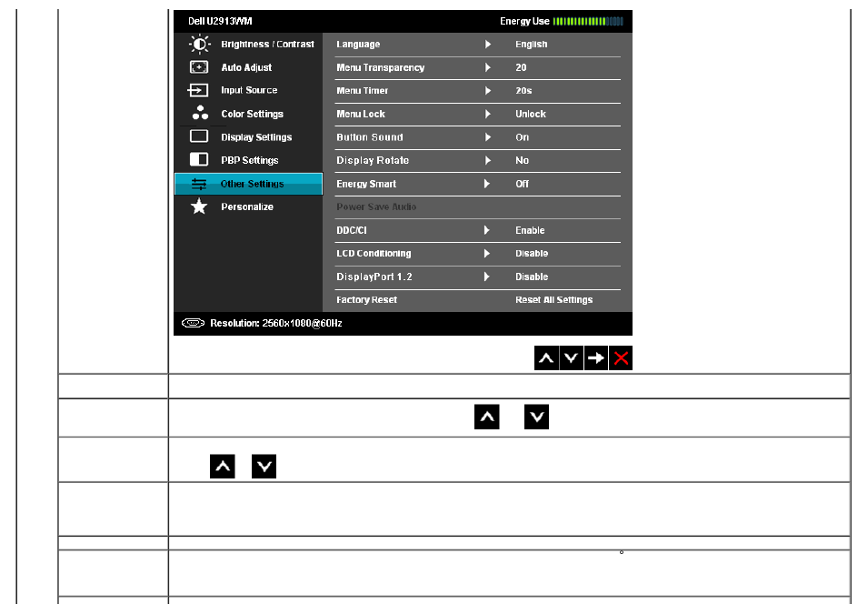Open the Personalize menu
Viewport: 867px width, 614px height.
(248, 206)
